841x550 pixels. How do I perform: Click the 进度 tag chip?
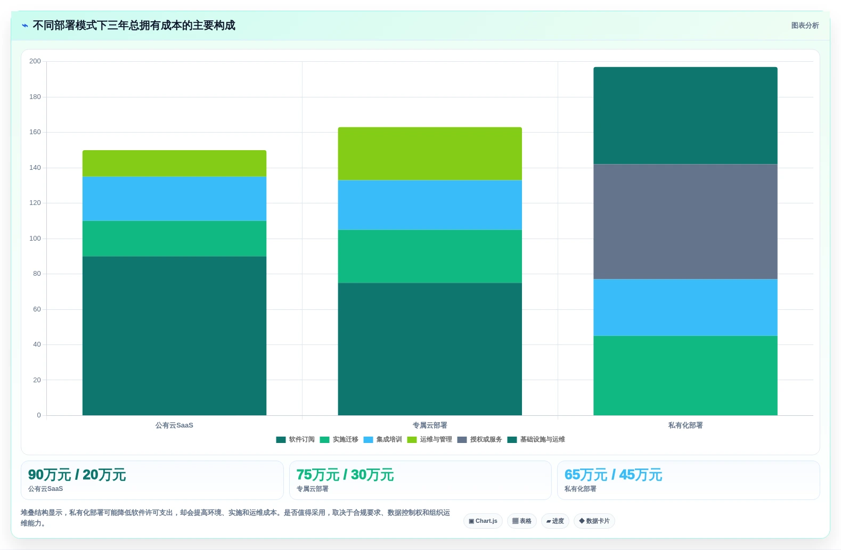[555, 521]
